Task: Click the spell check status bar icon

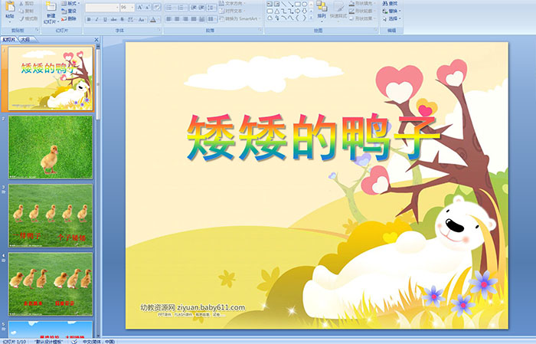Action: click(x=74, y=341)
